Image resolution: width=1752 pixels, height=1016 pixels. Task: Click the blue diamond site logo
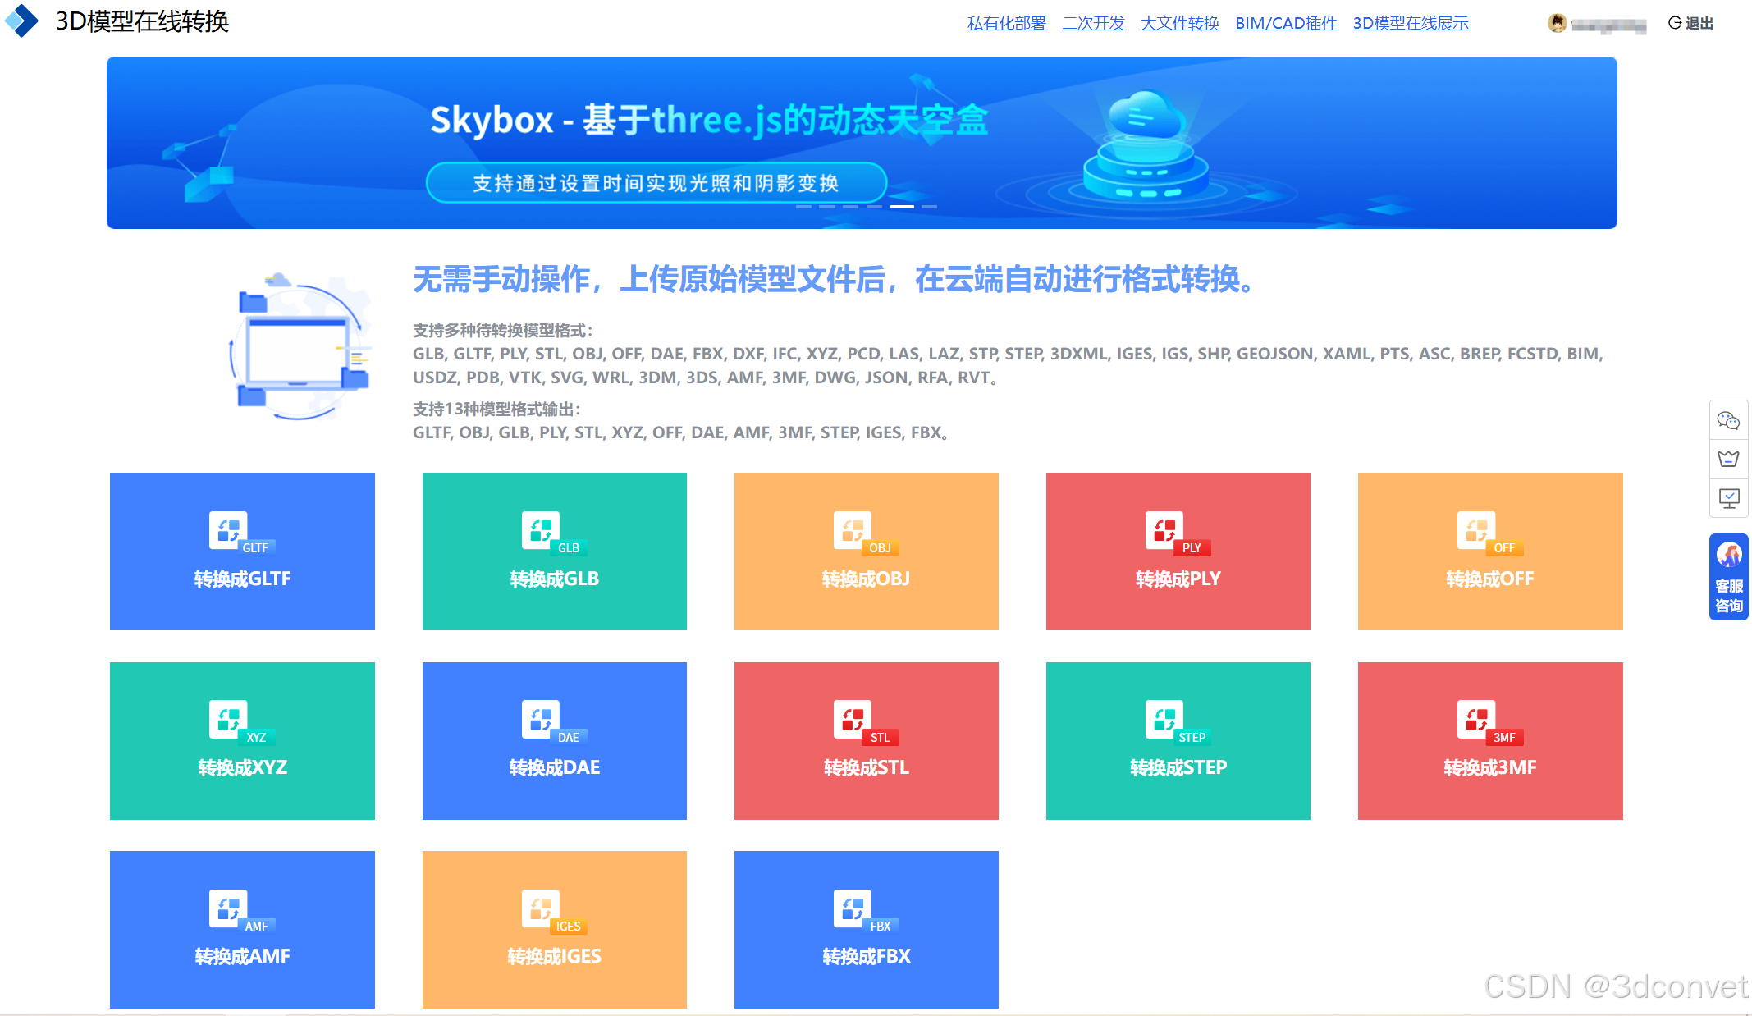tap(22, 21)
